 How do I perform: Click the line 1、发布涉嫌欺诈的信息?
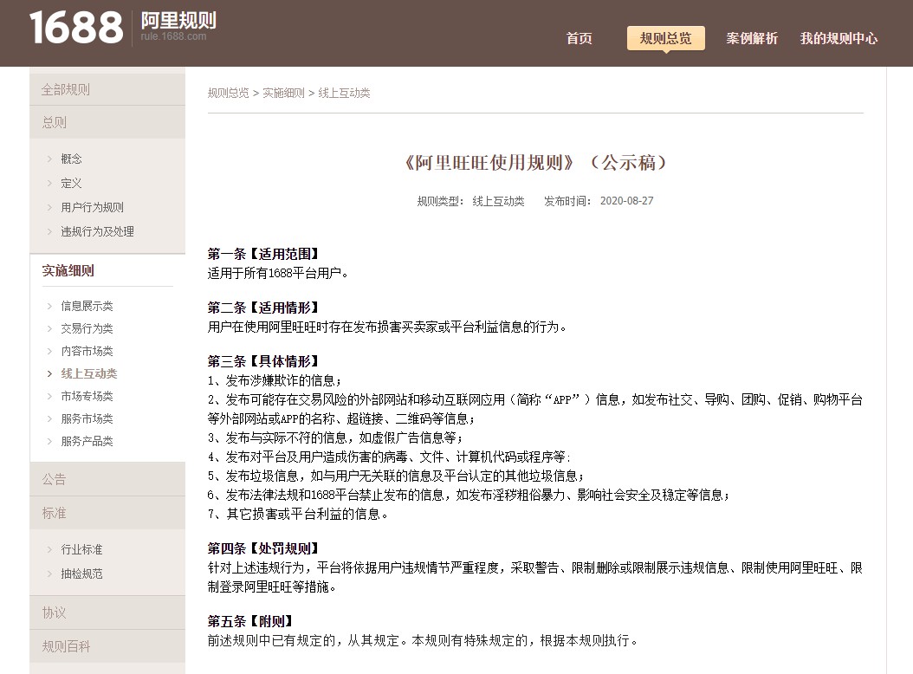[275, 381]
